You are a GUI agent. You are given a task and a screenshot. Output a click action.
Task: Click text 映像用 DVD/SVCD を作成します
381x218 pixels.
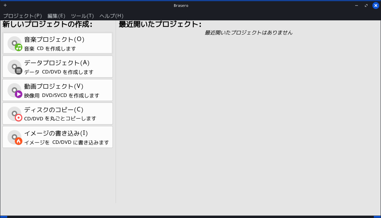pyautogui.click(x=62, y=96)
